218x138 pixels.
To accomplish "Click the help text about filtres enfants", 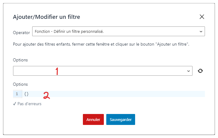I will coord(101,44).
